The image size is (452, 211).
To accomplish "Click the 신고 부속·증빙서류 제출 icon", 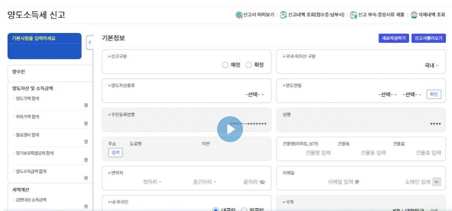I will pyautogui.click(x=353, y=15).
